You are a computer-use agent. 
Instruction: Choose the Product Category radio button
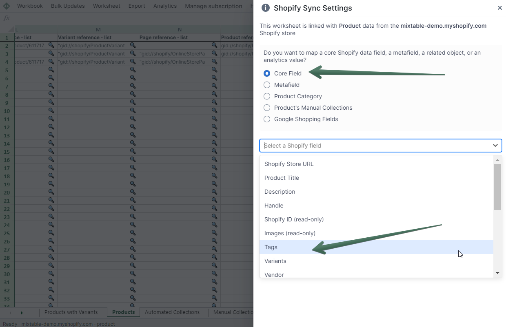point(267,96)
